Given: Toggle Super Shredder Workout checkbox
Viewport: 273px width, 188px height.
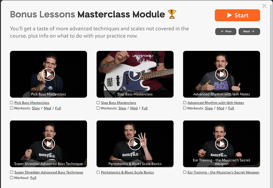Looking at the screenshot, I should pos(11,178).
